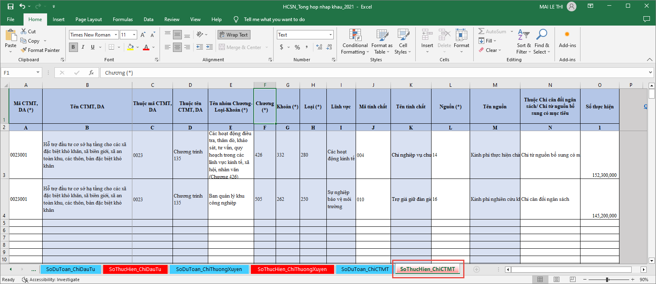656x284 pixels.
Task: Click the Sort & Filter icon
Action: tap(524, 35)
